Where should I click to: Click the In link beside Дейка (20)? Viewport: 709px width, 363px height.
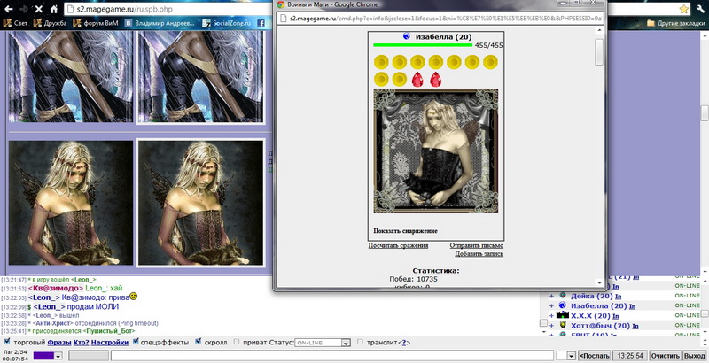click(618, 297)
